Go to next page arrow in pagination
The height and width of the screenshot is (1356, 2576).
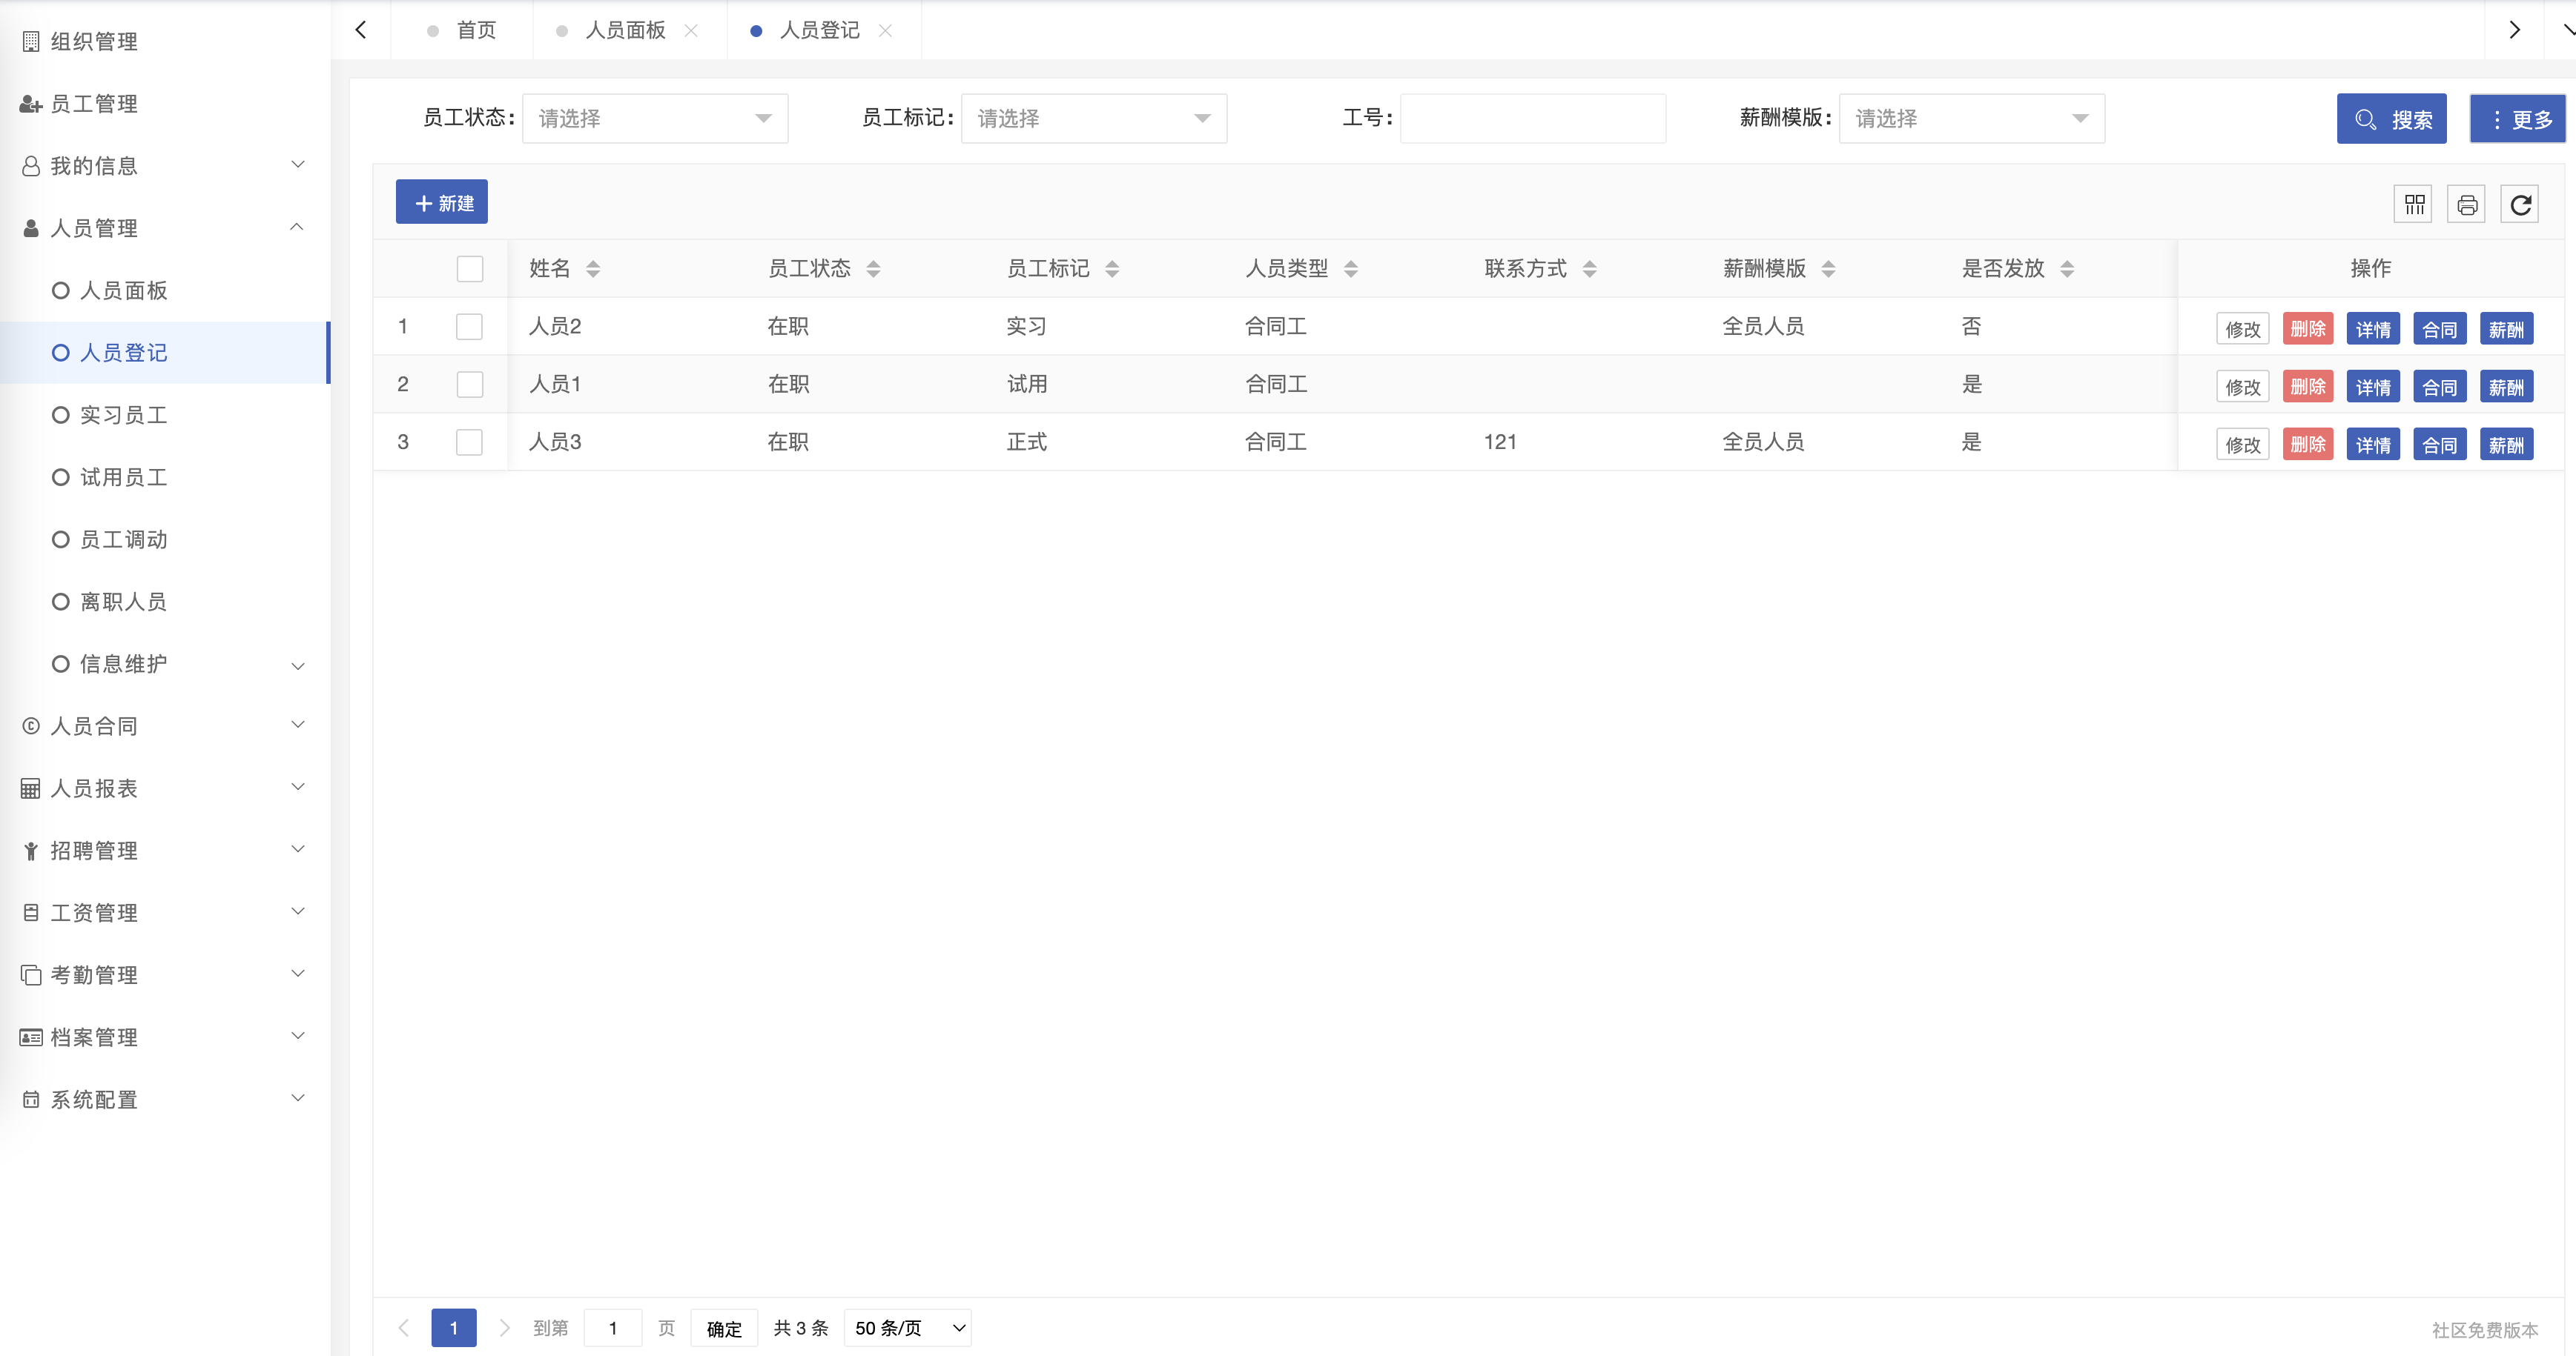[504, 1328]
